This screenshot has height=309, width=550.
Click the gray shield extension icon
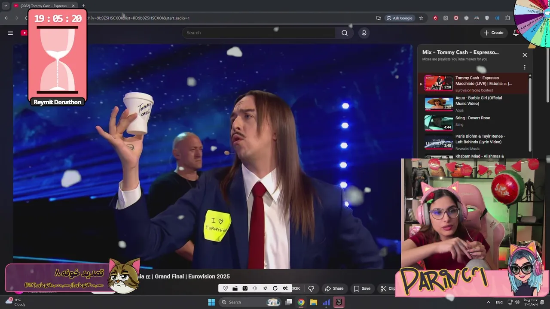point(487,18)
